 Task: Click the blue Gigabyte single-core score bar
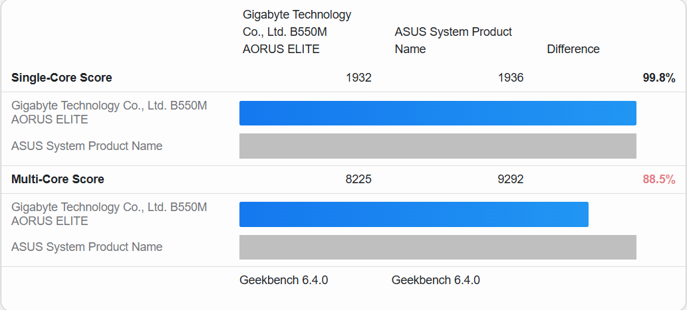(x=438, y=113)
